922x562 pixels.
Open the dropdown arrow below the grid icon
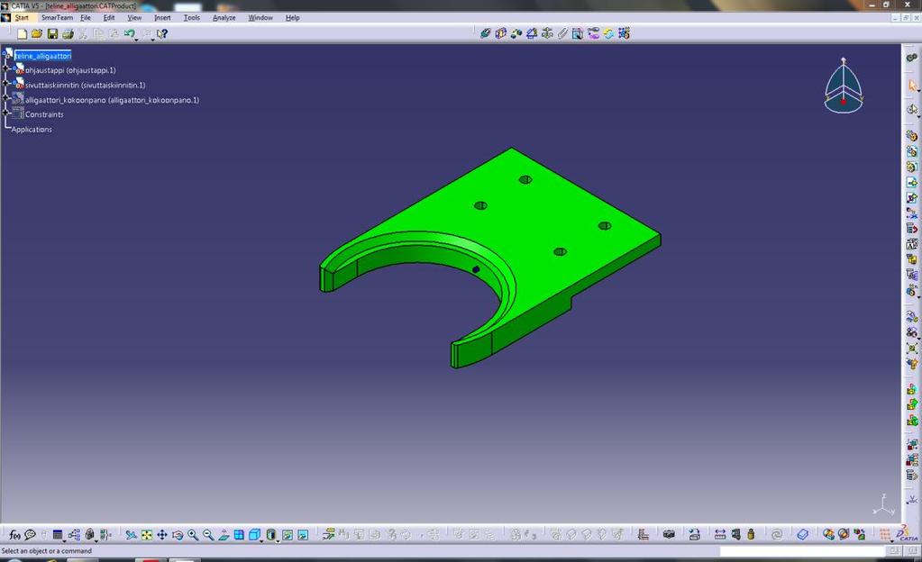[x=891, y=540]
